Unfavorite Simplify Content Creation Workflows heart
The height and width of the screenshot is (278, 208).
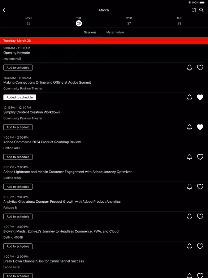tap(200, 127)
